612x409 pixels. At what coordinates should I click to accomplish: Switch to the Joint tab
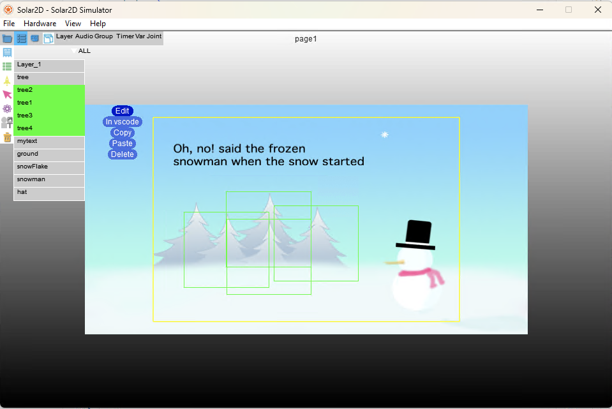click(x=154, y=36)
